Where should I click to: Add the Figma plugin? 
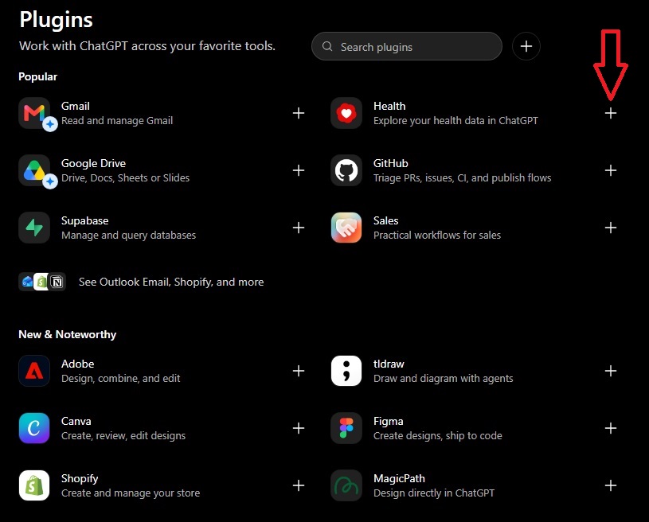pyautogui.click(x=611, y=428)
